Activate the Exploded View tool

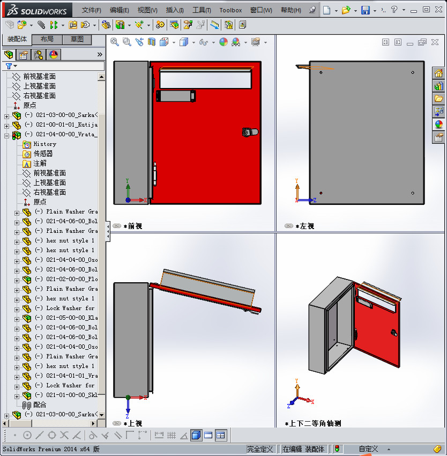(x=187, y=25)
